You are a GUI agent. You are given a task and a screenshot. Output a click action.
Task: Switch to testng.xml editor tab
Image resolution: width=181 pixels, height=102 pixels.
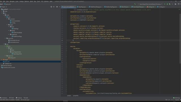pyautogui.click(x=151, y=7)
